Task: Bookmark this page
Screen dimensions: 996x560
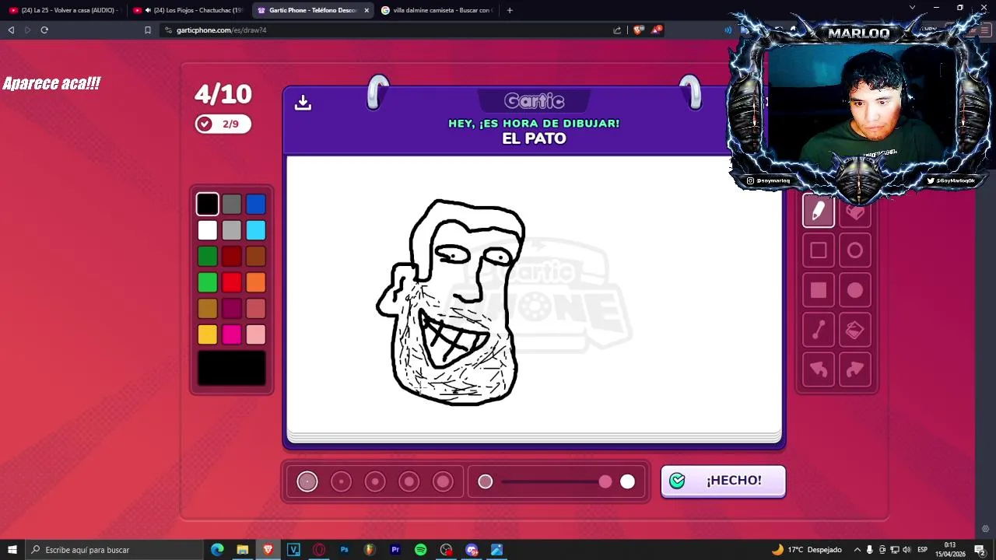Action: (147, 30)
